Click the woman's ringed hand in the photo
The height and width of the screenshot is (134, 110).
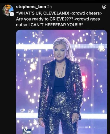point(76,118)
